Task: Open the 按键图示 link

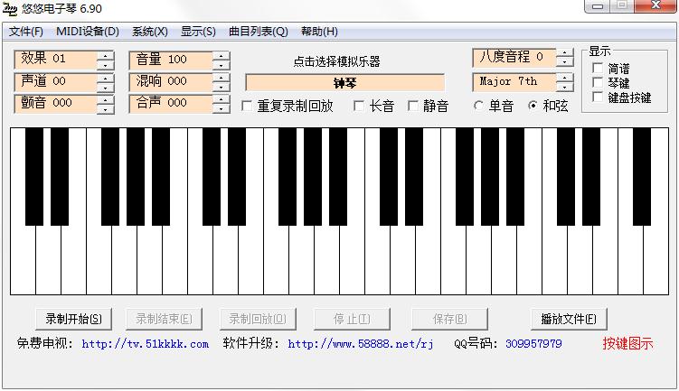Action: 627,344
